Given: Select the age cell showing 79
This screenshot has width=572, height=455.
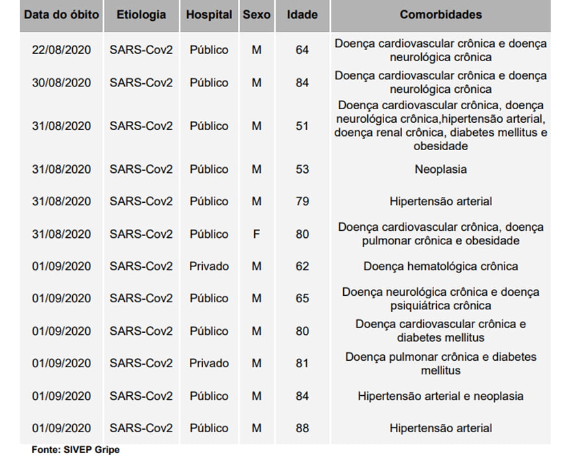Looking at the screenshot, I should point(302,201).
